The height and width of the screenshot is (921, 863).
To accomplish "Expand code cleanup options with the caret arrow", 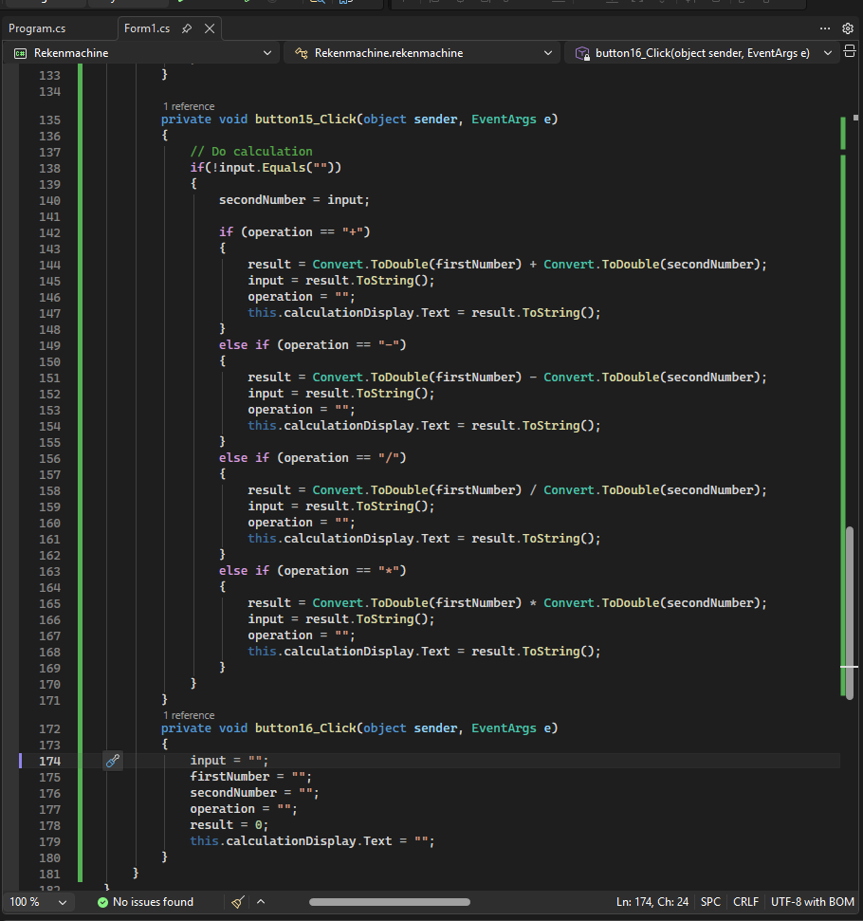I will pos(261,902).
